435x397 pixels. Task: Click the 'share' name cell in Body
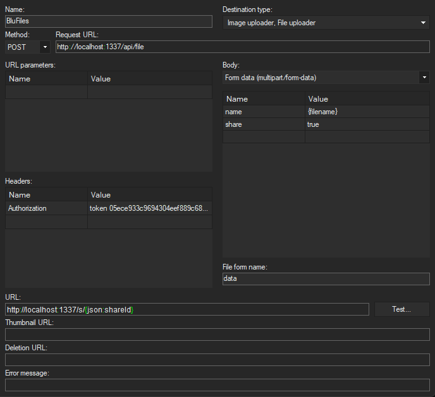(x=264, y=124)
